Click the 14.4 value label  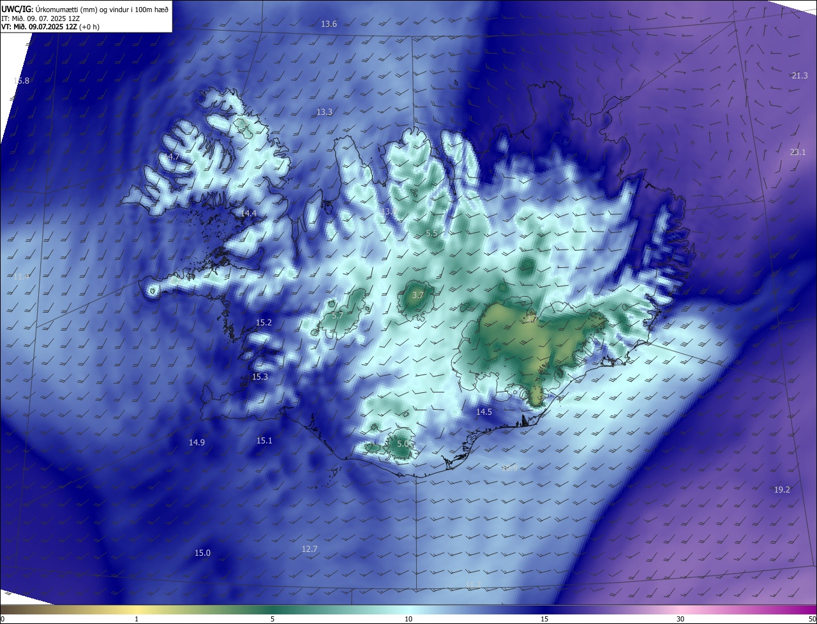(x=248, y=213)
